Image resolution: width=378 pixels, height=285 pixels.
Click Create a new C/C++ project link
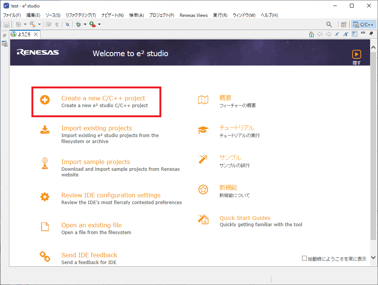(x=103, y=98)
